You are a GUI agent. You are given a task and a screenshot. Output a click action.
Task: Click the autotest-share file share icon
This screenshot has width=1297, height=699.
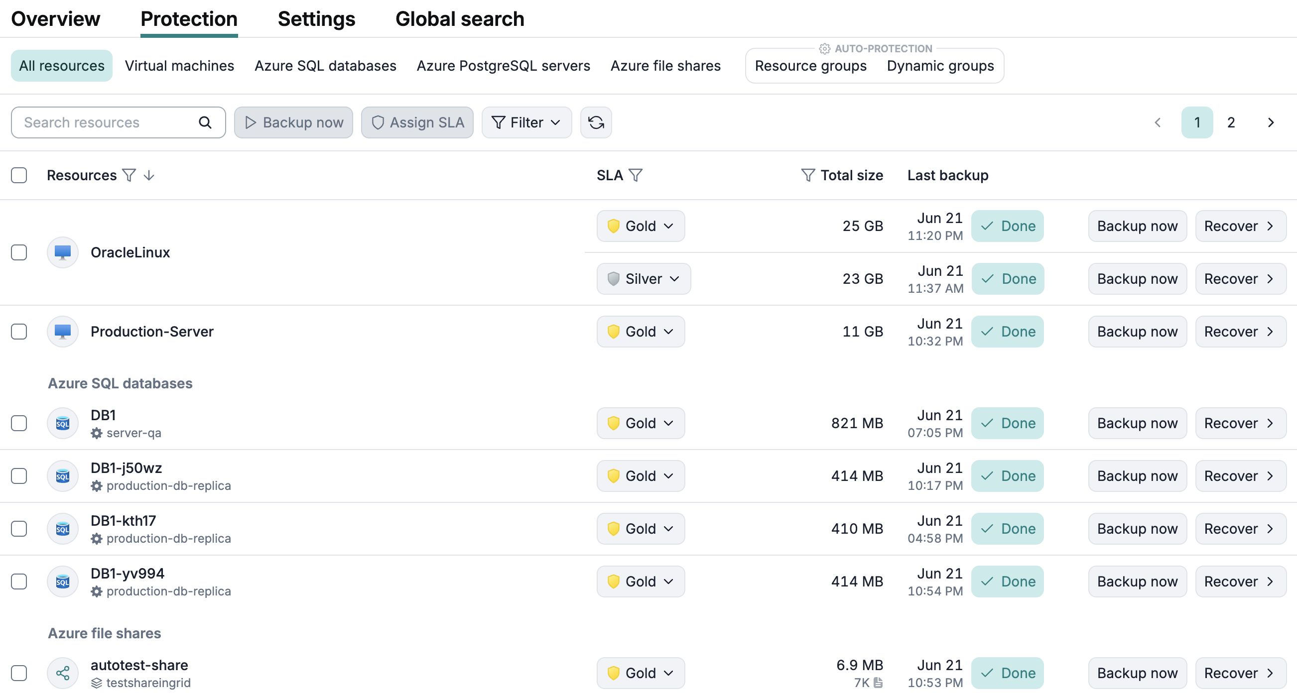pos(62,673)
